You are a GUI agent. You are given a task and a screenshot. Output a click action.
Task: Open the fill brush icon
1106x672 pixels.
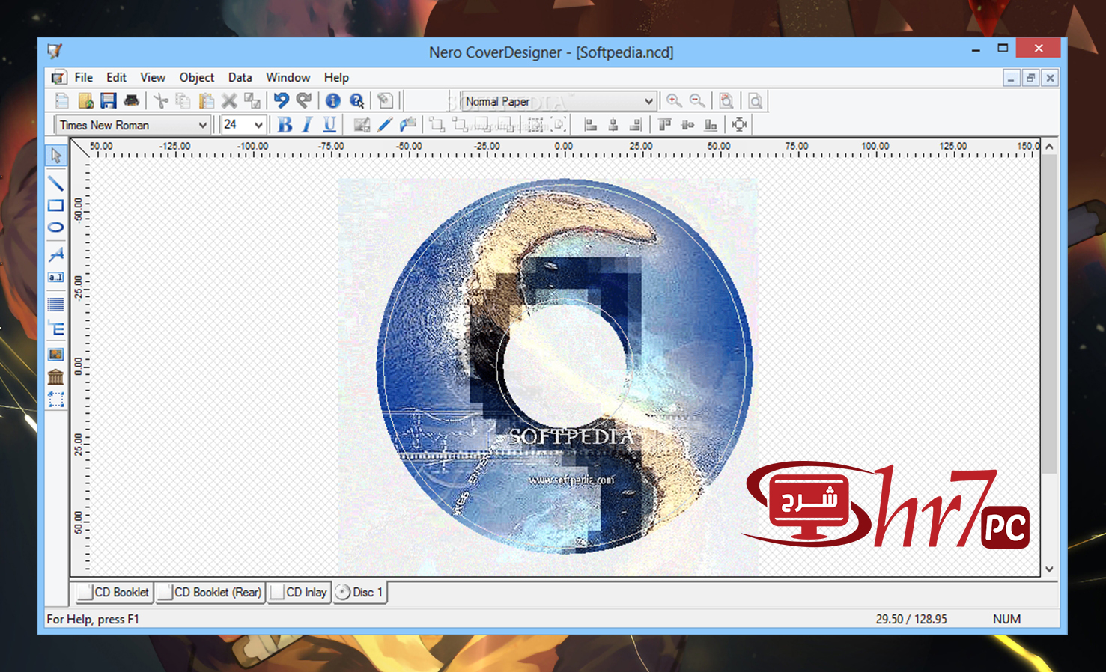(x=408, y=125)
